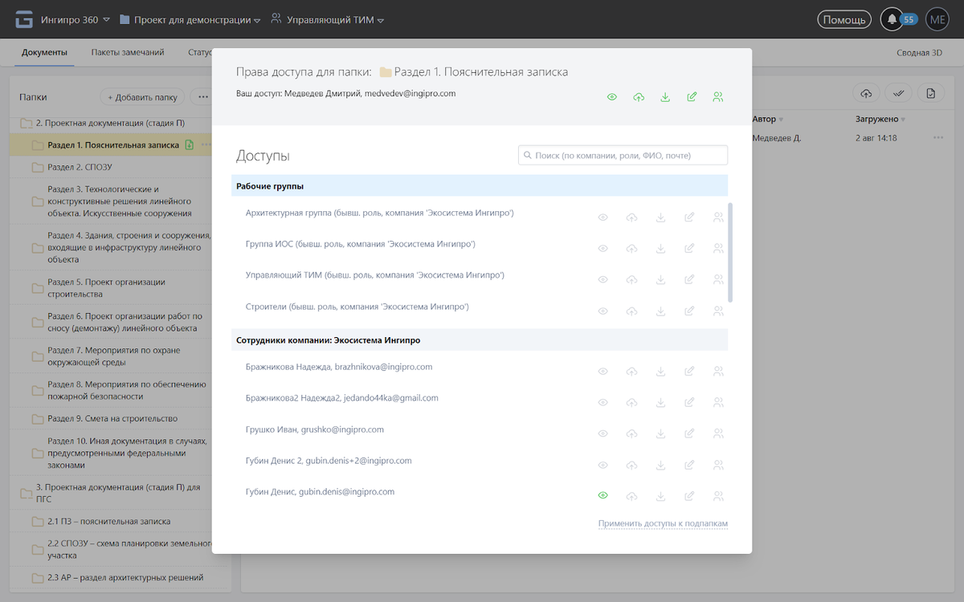
Task: Click upload permission icon for Группа ИОС
Action: [632, 249]
